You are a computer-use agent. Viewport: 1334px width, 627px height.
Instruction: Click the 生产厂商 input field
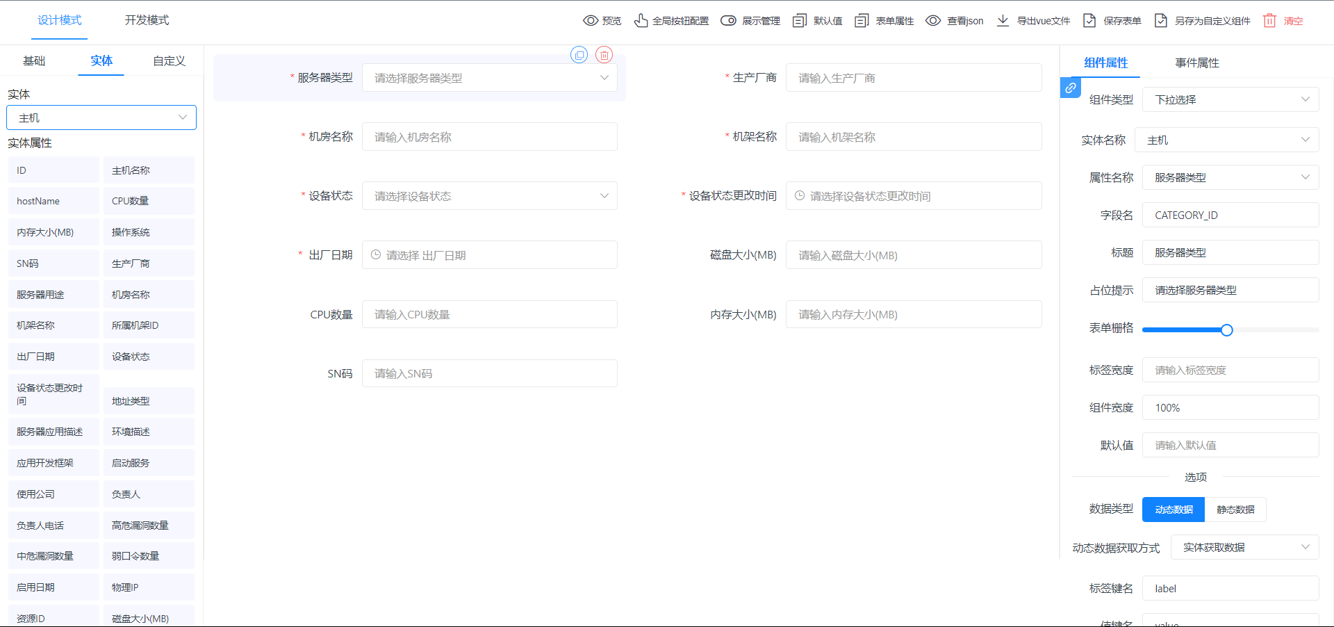(914, 78)
